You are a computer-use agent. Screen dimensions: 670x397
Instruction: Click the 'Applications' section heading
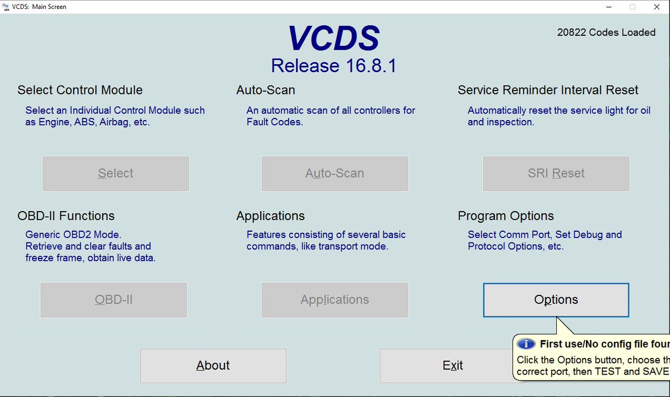pyautogui.click(x=271, y=216)
